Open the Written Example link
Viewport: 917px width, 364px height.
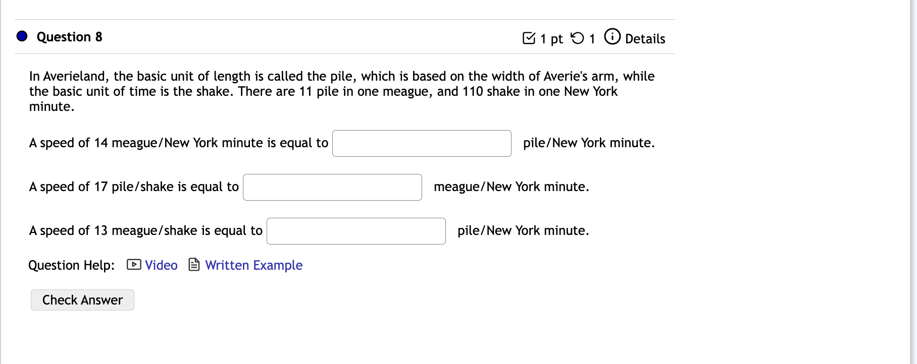(x=253, y=265)
